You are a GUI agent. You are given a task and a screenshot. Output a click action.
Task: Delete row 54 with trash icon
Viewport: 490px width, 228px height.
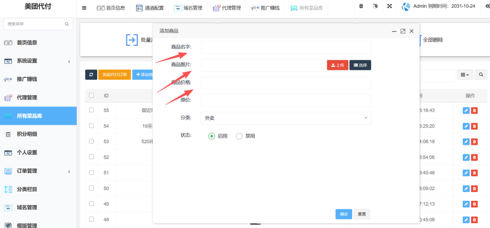(474, 126)
